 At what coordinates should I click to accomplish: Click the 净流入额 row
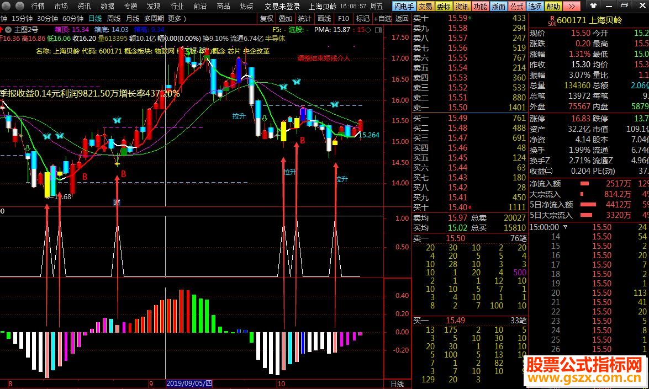pyautogui.click(x=589, y=184)
